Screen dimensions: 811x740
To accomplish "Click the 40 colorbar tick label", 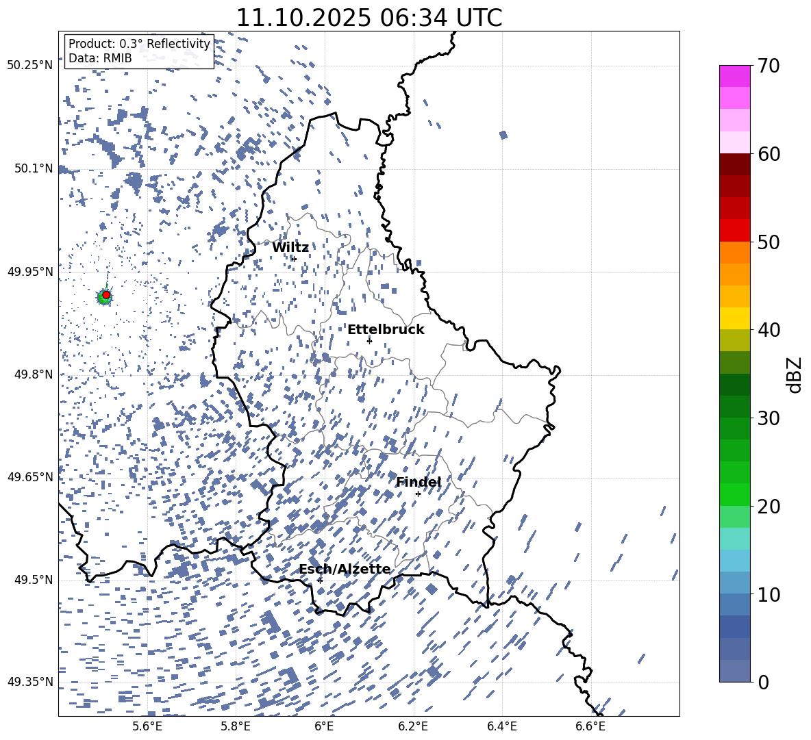I will pyautogui.click(x=769, y=330).
